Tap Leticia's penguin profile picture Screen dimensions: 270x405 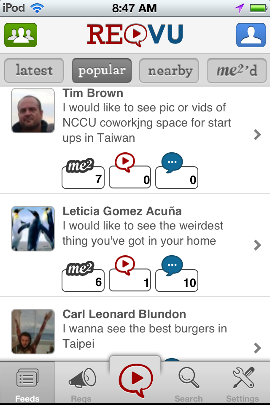pos(33,229)
